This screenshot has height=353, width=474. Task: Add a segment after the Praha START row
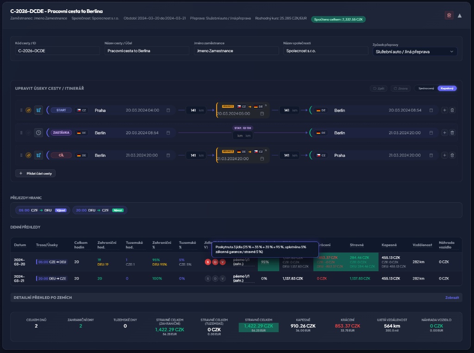coord(444,110)
